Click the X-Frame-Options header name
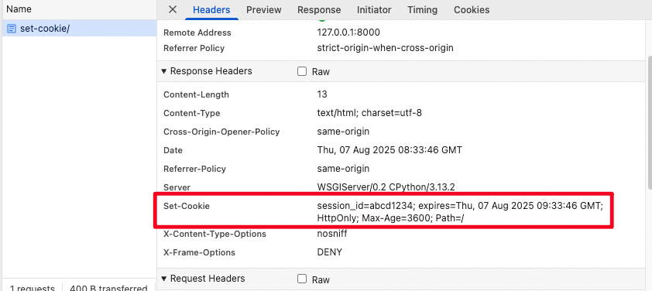Screen dimensions: 652x291 (199, 252)
